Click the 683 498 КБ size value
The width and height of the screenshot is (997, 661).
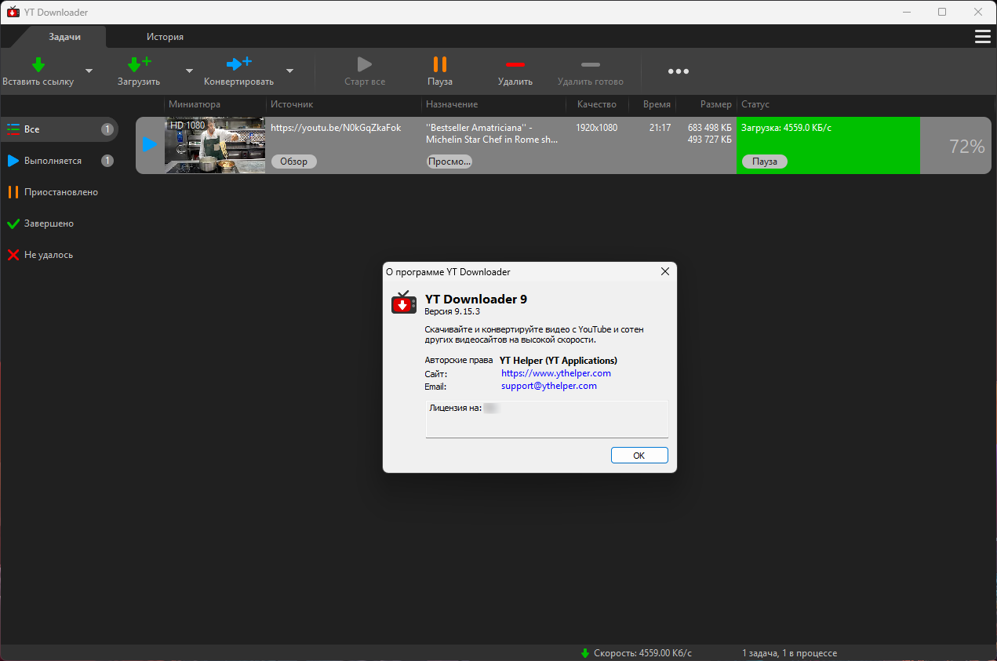click(710, 128)
